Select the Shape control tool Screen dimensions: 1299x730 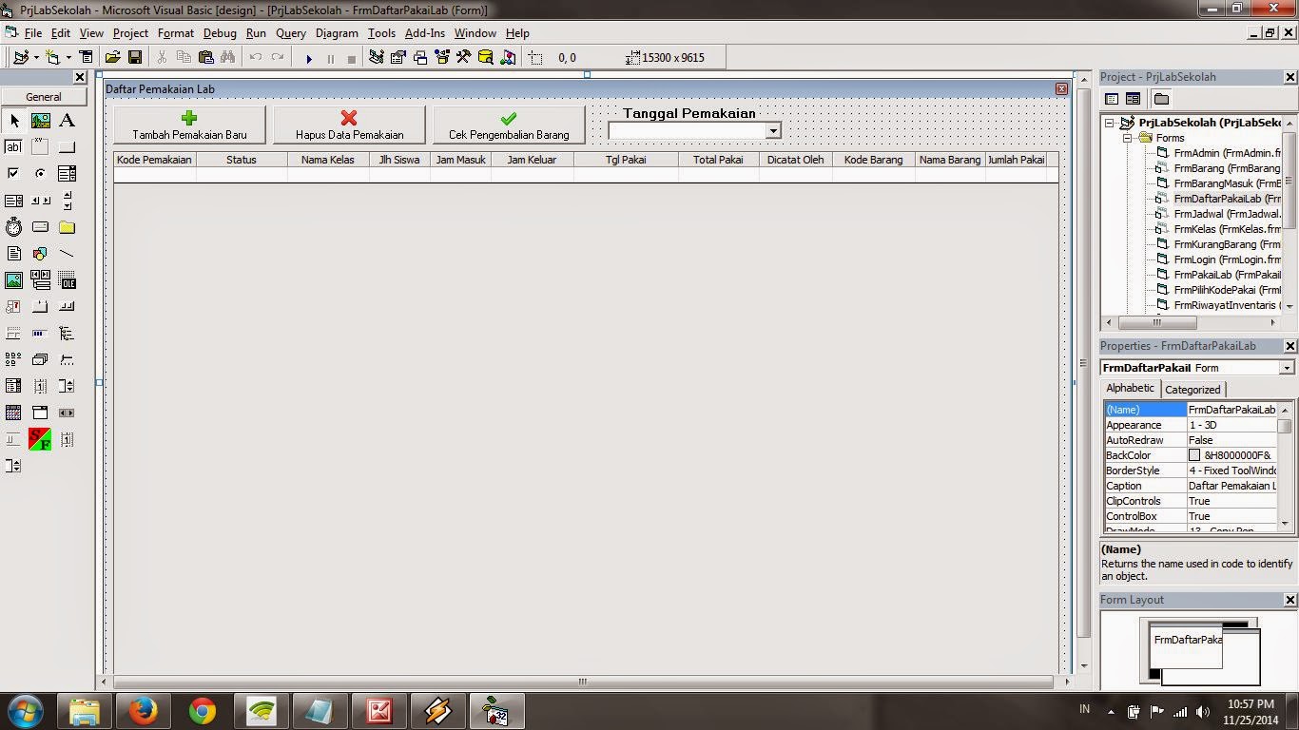(x=40, y=254)
